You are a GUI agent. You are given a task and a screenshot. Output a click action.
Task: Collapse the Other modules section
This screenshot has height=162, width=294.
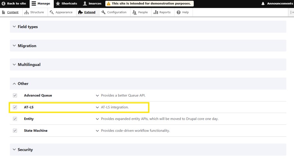23,84
